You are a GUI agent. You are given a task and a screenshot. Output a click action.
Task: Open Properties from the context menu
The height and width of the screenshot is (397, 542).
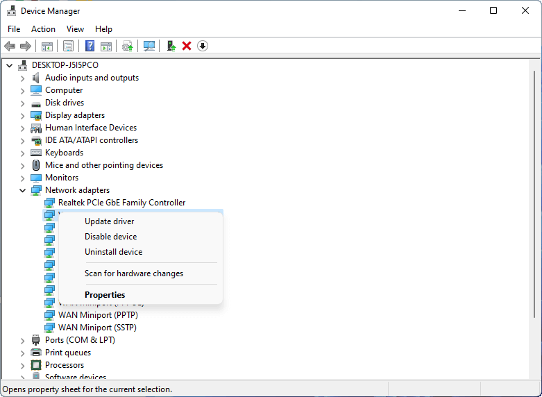point(141,295)
